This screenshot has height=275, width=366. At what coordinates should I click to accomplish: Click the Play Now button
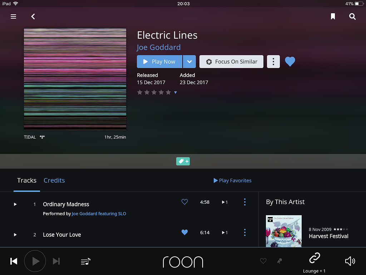(x=159, y=62)
